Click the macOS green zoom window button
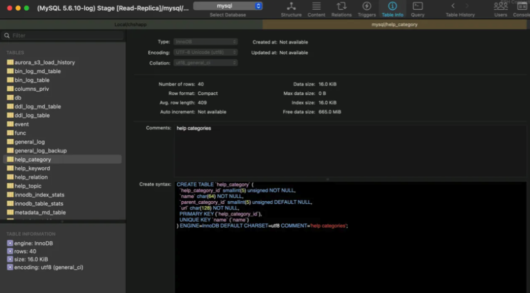 (26, 8)
